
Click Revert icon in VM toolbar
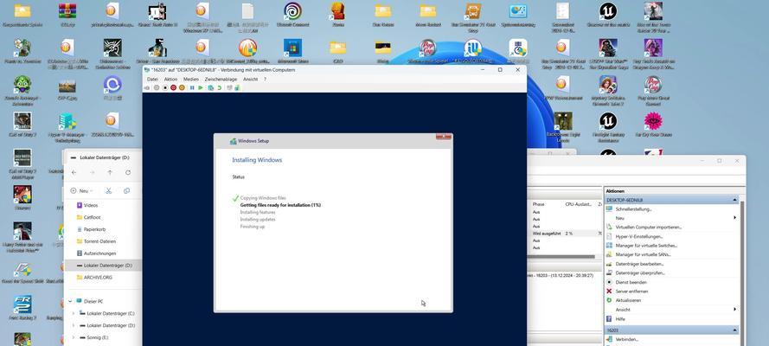tap(219, 87)
